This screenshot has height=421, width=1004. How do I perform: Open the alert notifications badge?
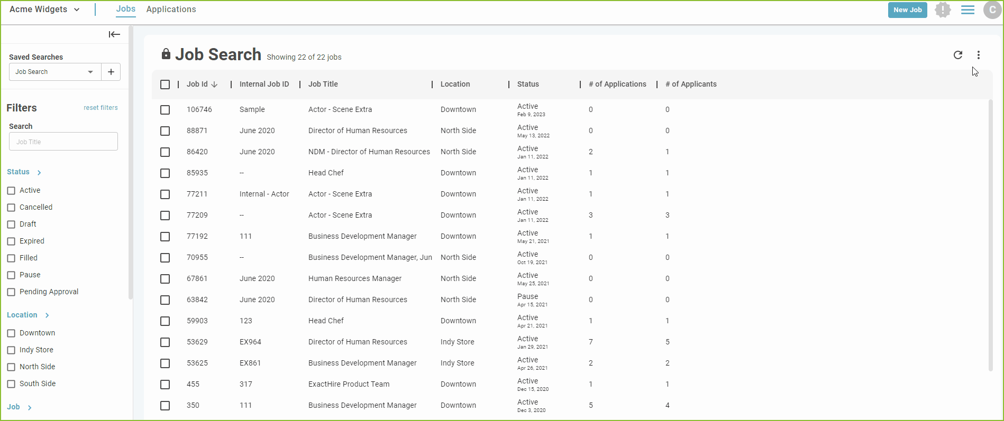(943, 10)
